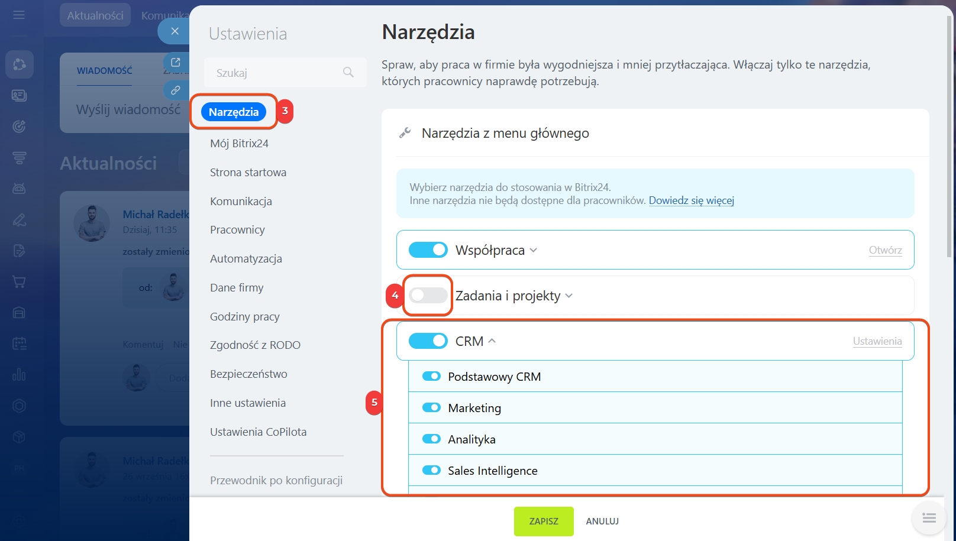Click the CRM funnel icon in sidebar
956x541 pixels.
click(19, 158)
